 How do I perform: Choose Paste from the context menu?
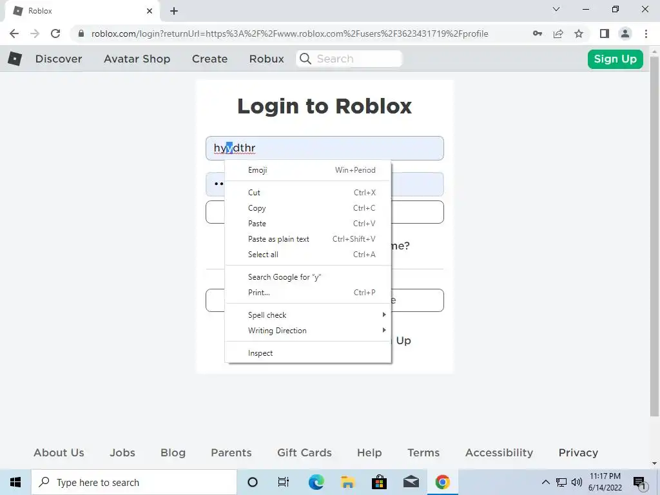pos(309,224)
